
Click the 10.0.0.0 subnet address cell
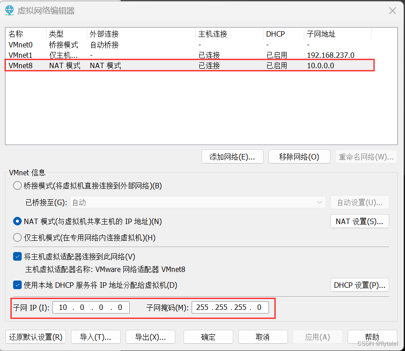[320, 66]
